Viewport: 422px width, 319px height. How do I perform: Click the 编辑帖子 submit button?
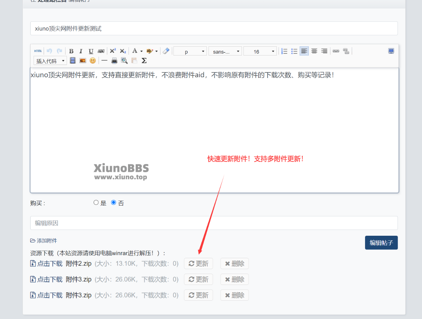pos(381,243)
